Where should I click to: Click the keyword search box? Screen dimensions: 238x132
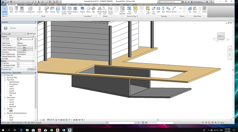click(x=170, y=2)
